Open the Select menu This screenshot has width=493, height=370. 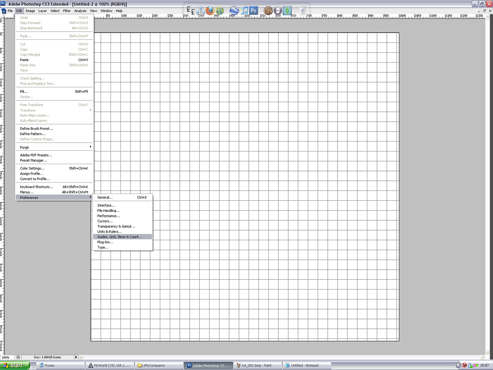pyautogui.click(x=55, y=11)
